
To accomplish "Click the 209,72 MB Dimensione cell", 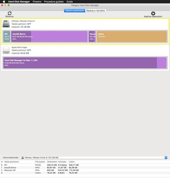I will tap(52, 165).
